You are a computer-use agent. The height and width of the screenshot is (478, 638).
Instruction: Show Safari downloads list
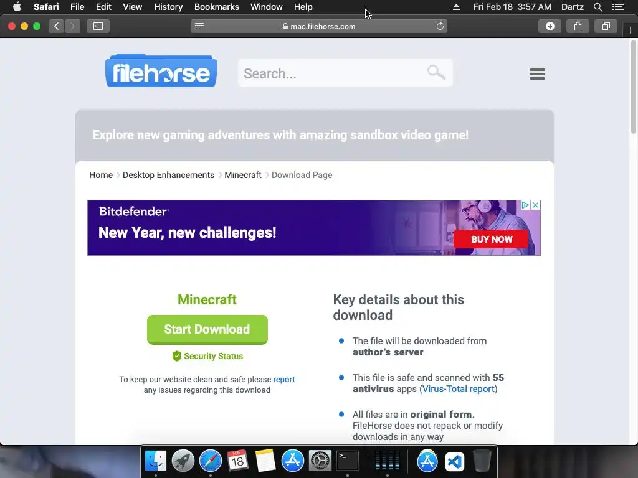click(x=550, y=26)
